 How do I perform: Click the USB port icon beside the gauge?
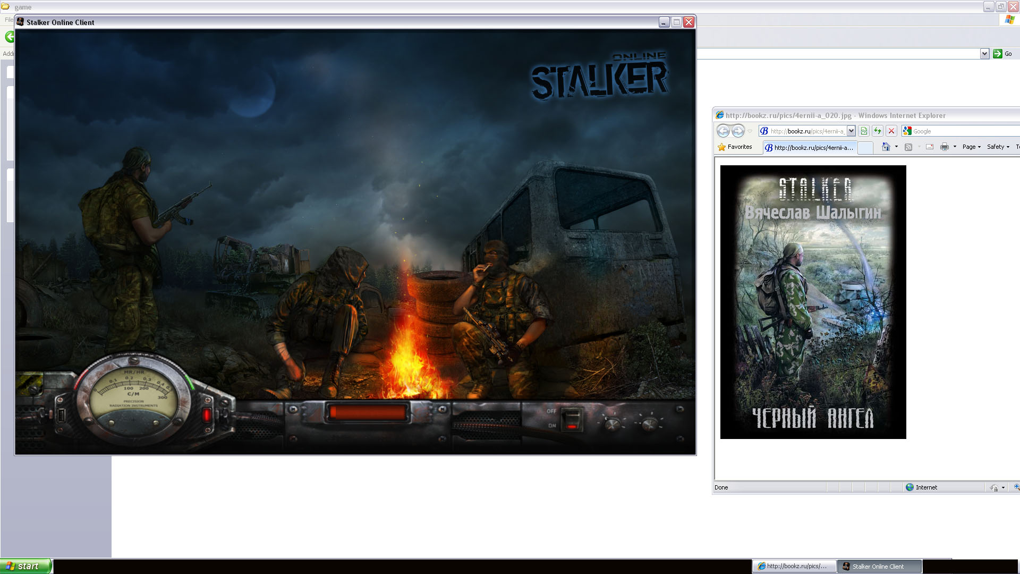click(x=61, y=415)
